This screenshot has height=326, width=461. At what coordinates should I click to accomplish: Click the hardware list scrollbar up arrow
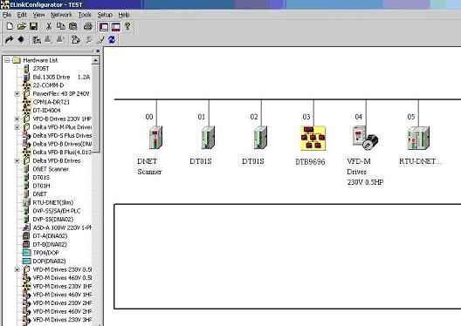point(95,60)
